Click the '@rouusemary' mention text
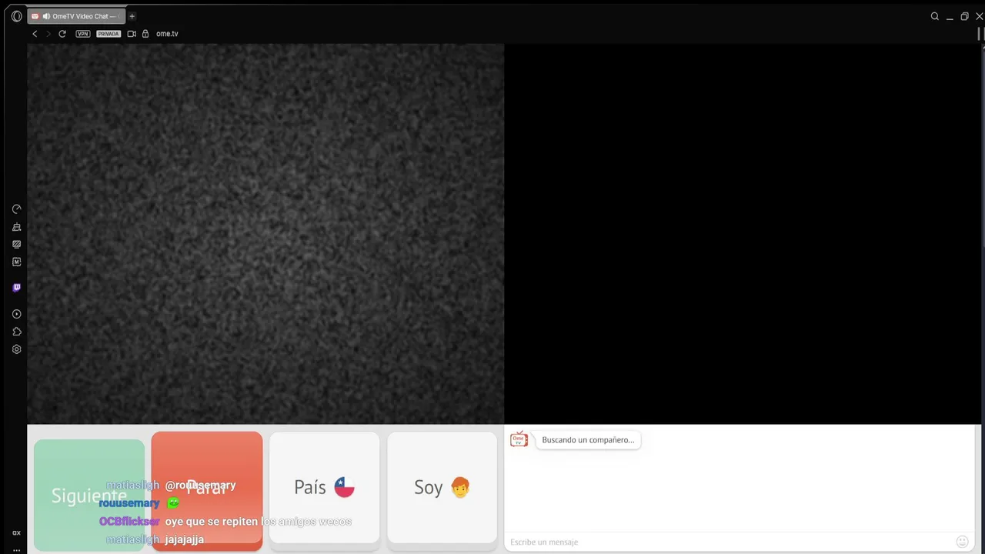The width and height of the screenshot is (985, 554). click(x=200, y=486)
